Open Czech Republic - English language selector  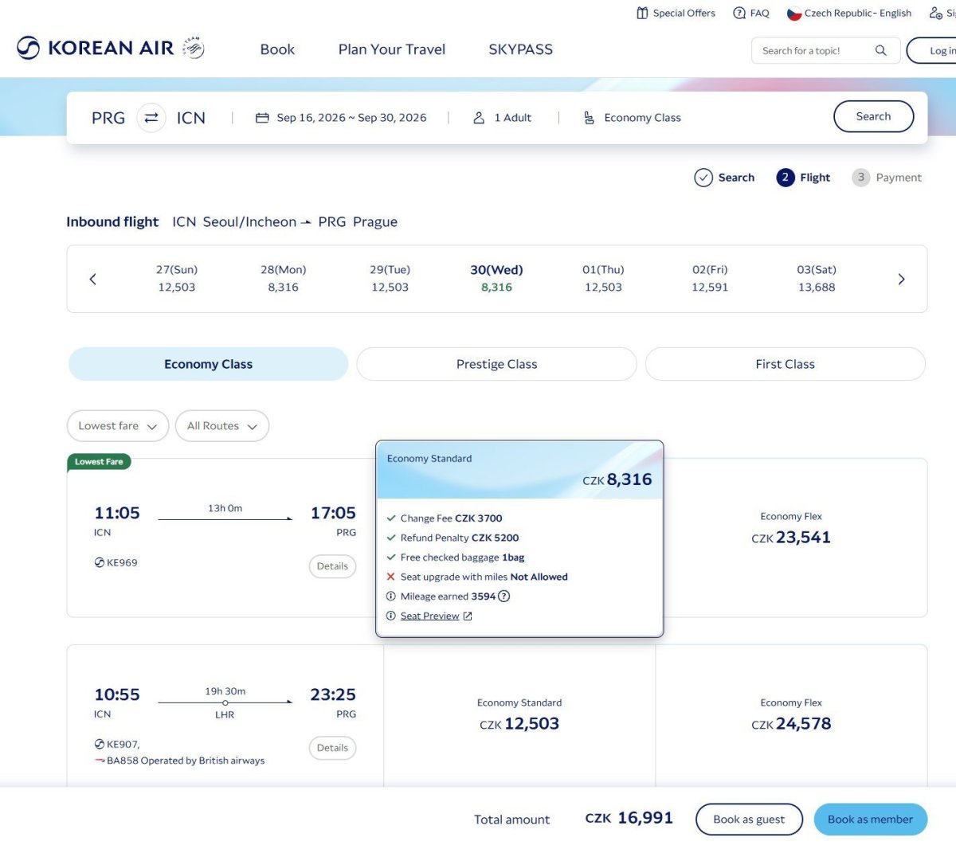coord(849,14)
